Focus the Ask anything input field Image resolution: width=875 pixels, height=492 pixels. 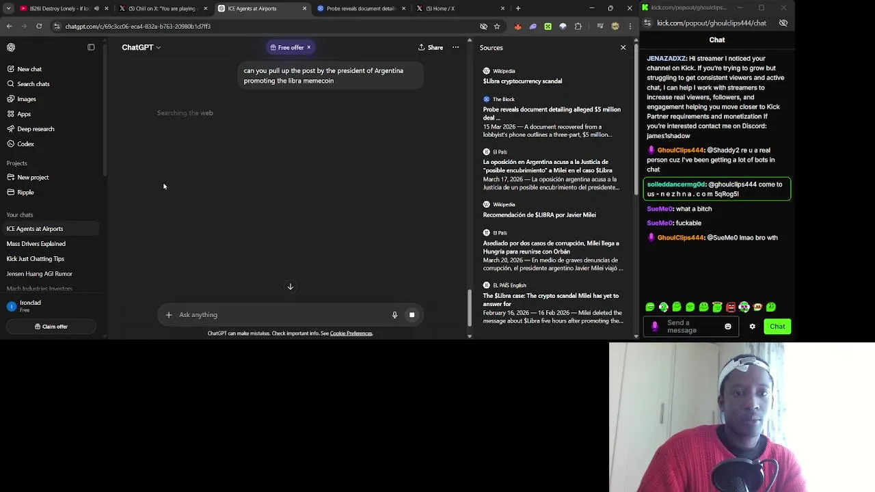[280, 315]
